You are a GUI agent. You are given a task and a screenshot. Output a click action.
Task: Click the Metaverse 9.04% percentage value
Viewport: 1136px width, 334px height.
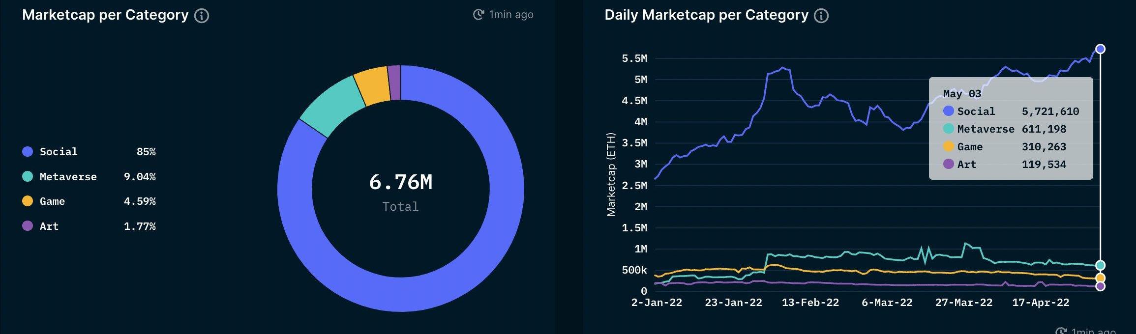140,176
